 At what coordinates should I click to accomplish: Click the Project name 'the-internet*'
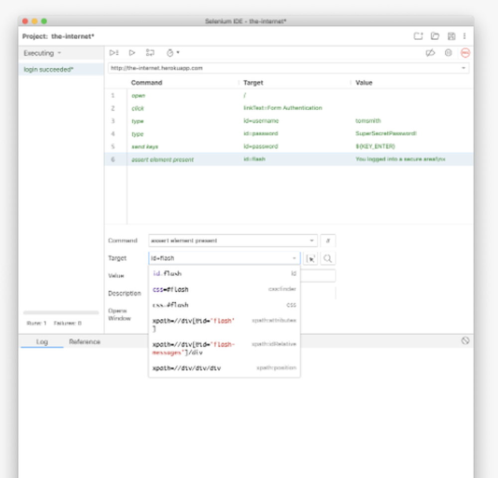73,36
